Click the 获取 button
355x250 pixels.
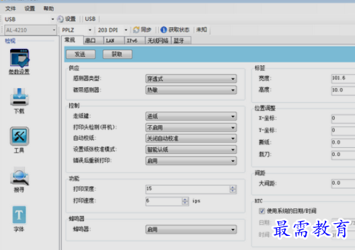[x=118, y=54]
